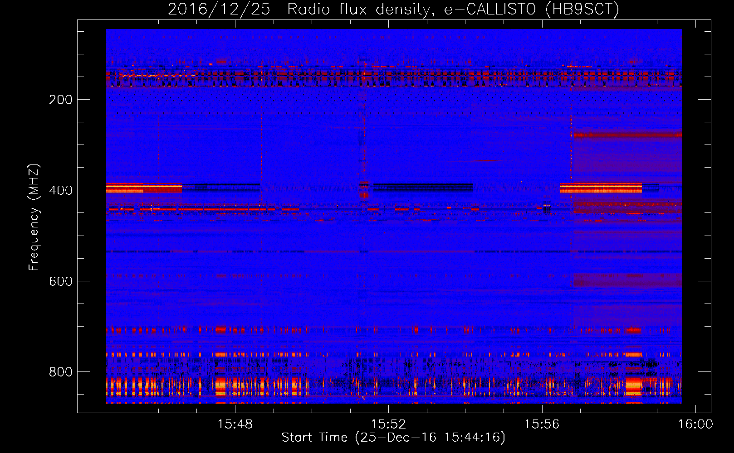This screenshot has height=453, width=734.
Task: Select the 400 frequency tick label
Action: tap(61, 190)
